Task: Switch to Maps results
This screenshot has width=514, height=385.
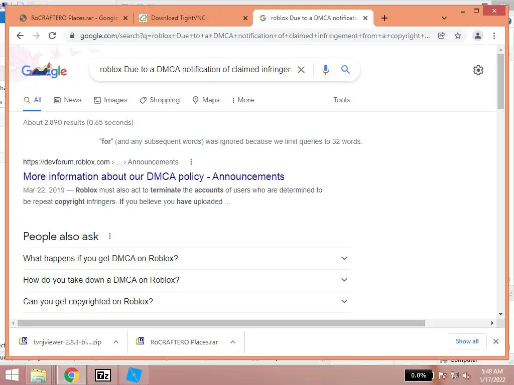Action: click(206, 100)
